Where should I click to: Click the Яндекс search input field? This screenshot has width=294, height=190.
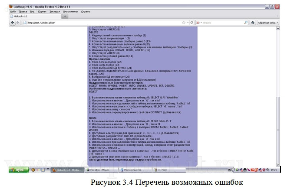tap(222, 23)
